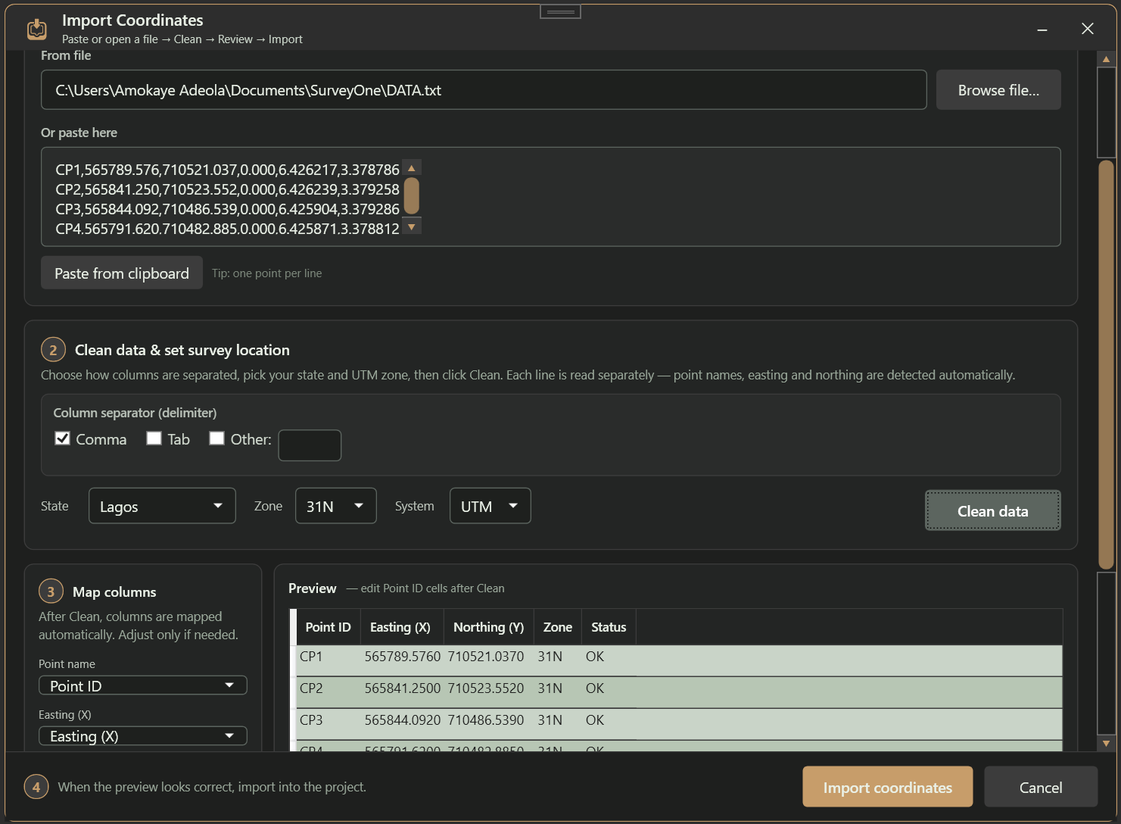1121x824 pixels.
Task: Click the Cancel button
Action: point(1041,787)
